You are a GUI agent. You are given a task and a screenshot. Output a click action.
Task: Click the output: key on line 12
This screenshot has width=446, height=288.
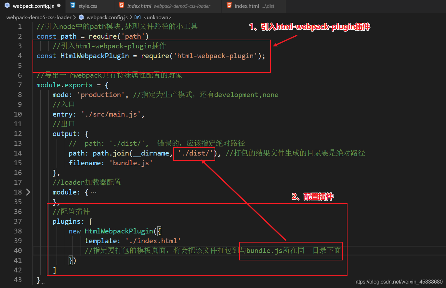coord(66,133)
